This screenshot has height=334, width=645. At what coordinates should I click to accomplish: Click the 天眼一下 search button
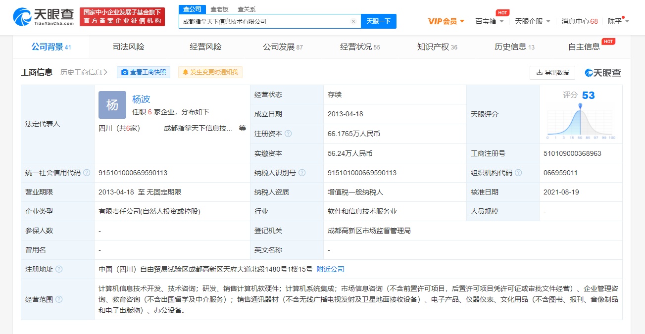click(x=379, y=21)
